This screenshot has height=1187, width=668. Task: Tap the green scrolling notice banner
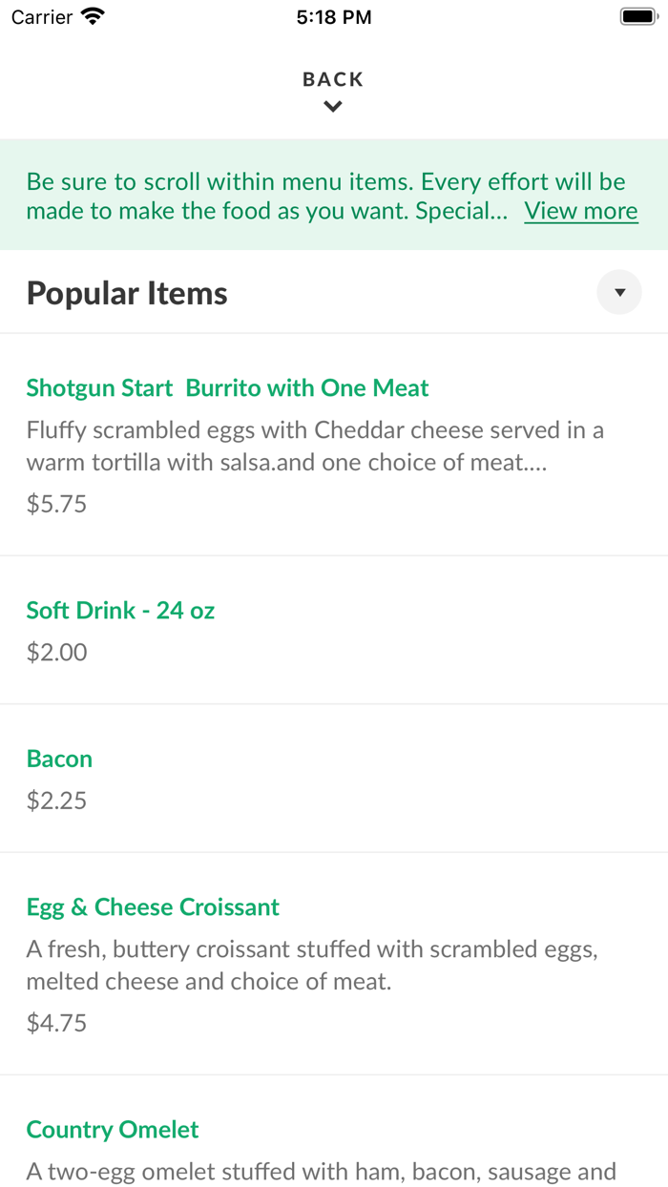pyautogui.click(x=332, y=195)
